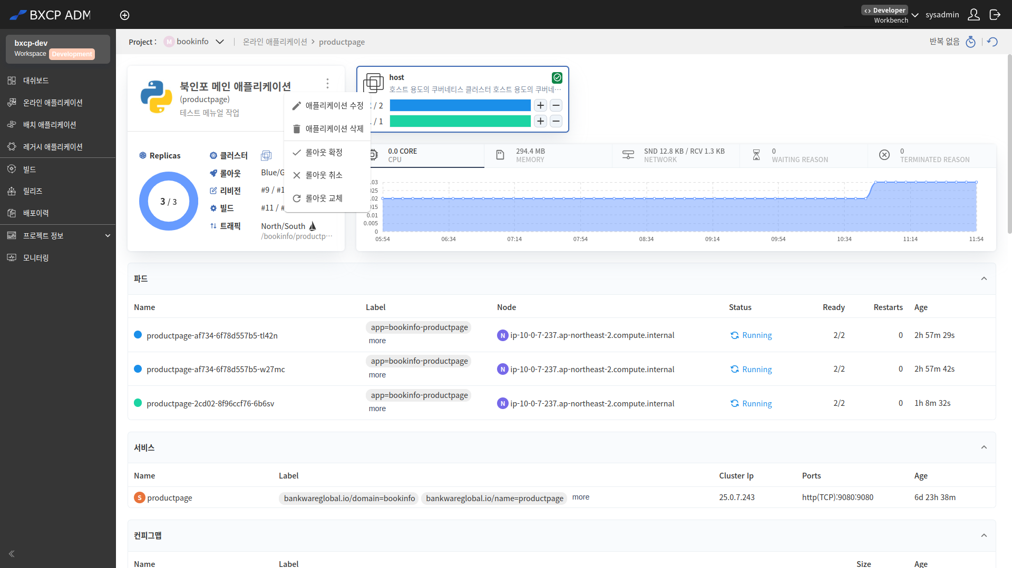The image size is (1012, 568).
Task: Click Running status of tl42n pod
Action: pos(751,335)
